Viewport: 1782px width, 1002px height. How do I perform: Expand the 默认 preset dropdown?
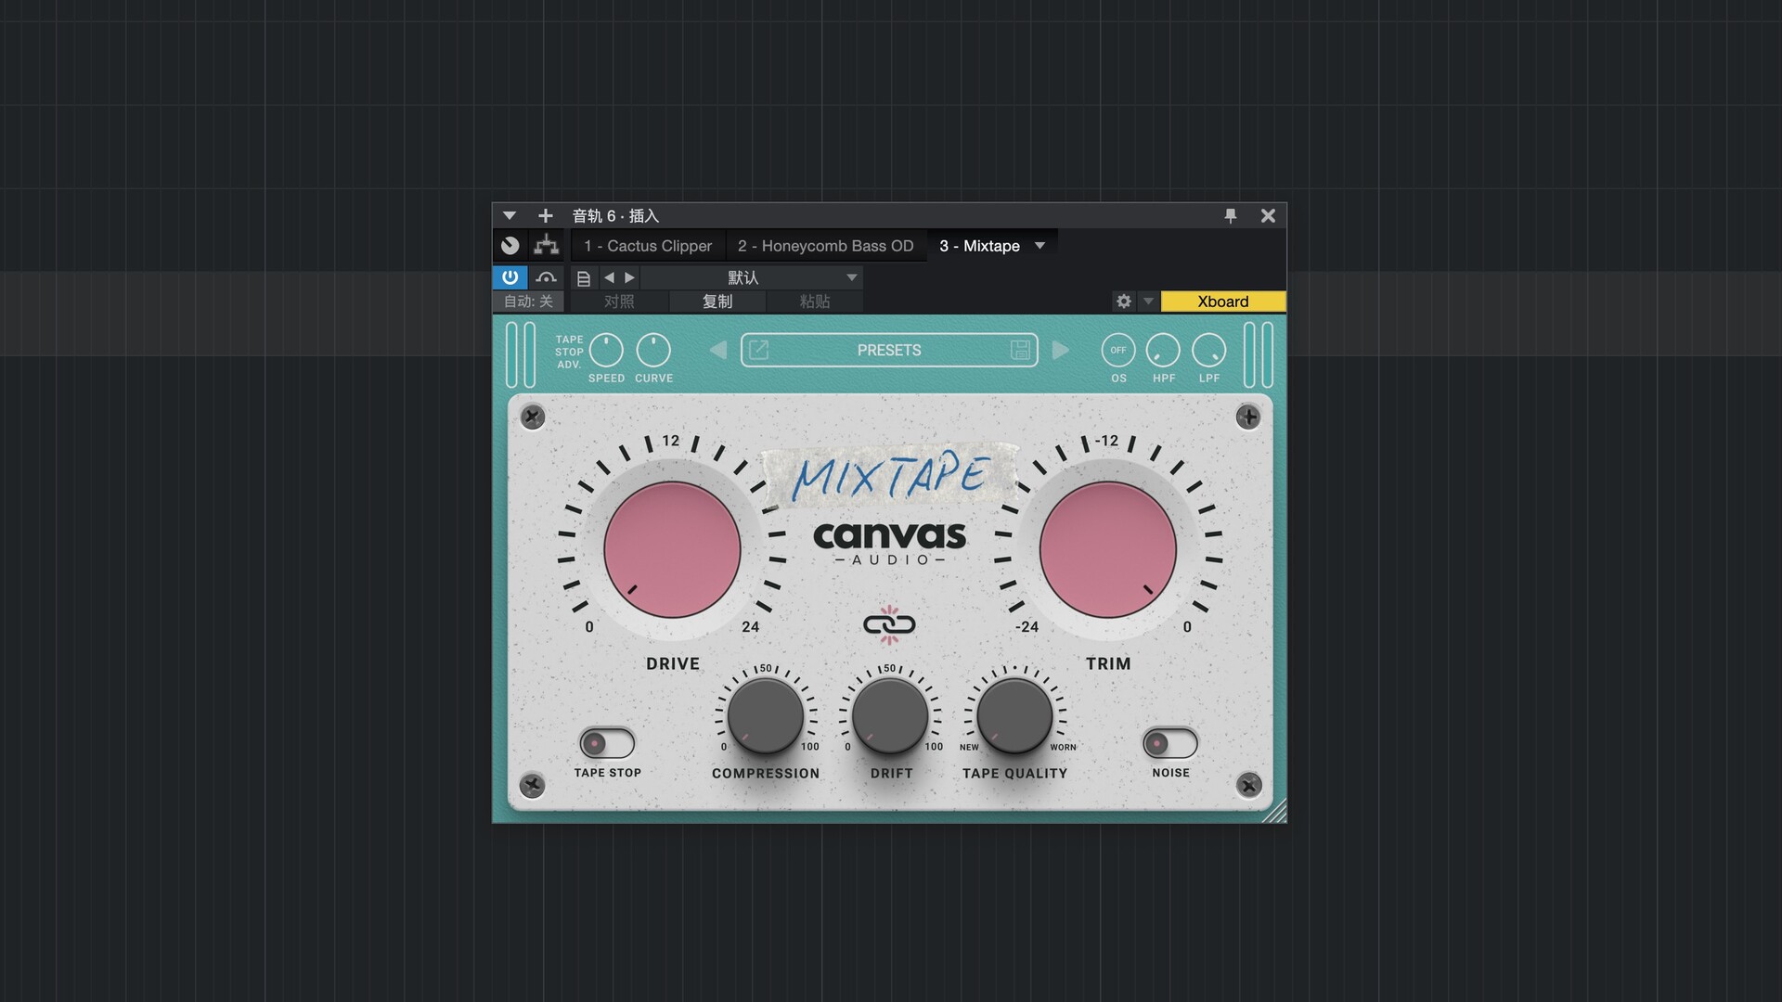[x=851, y=277]
